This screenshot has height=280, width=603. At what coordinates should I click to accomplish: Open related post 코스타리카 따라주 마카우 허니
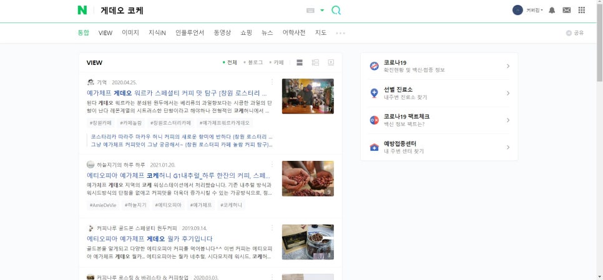click(x=182, y=137)
